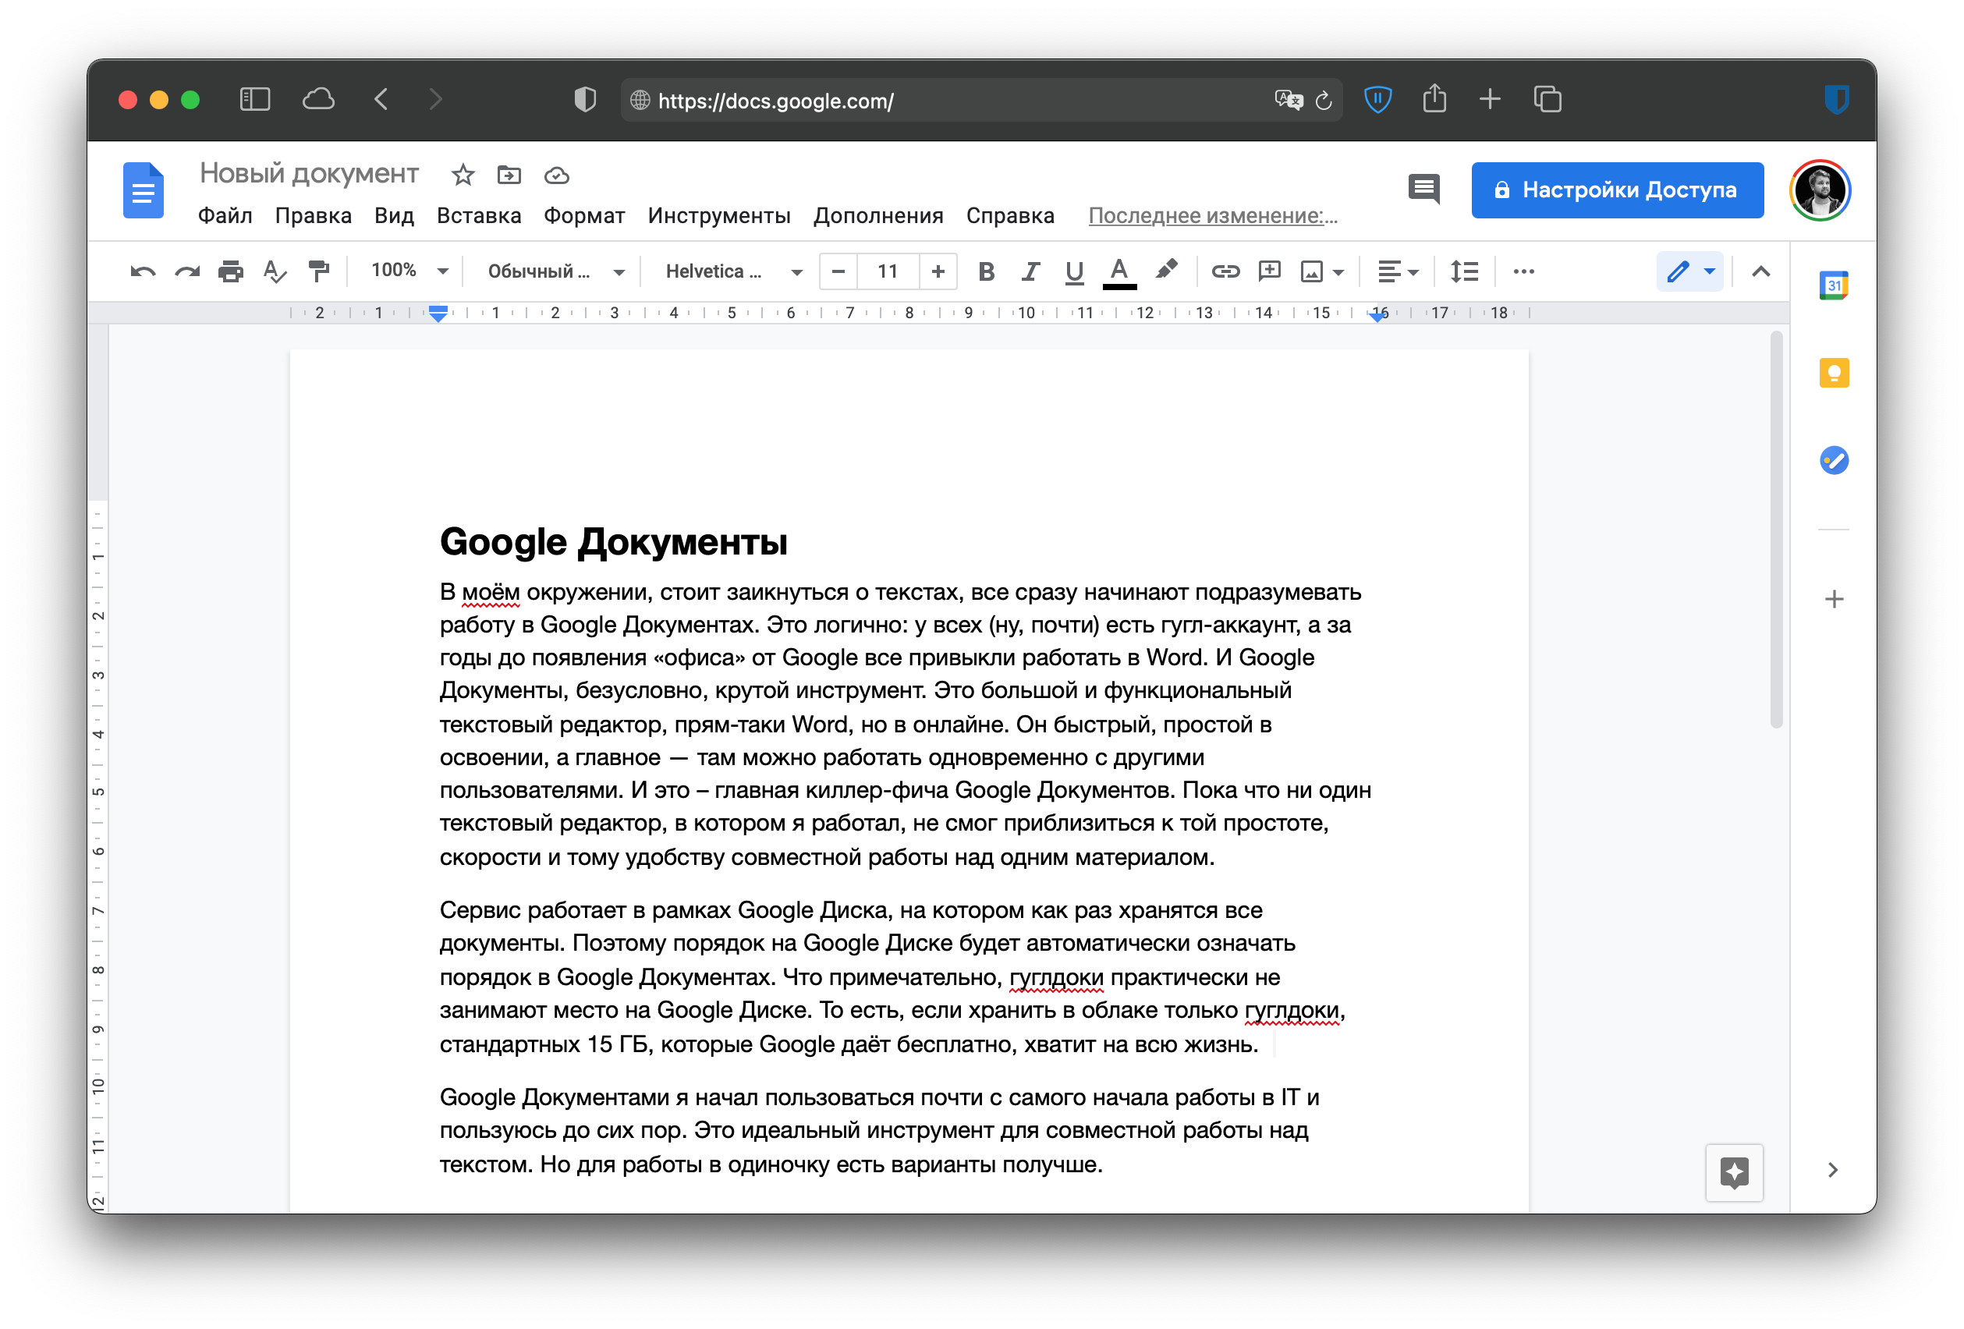The image size is (1964, 1329).
Task: Click the Redo arrow in toolbar
Action: point(186,271)
